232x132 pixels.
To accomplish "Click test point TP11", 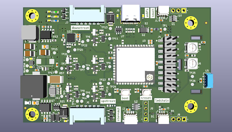I will 110,39.
